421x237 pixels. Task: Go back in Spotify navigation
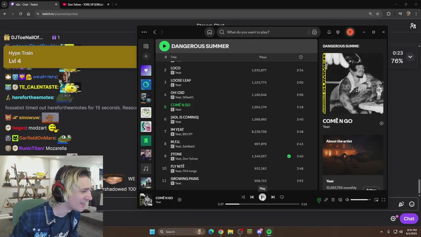[x=155, y=32]
